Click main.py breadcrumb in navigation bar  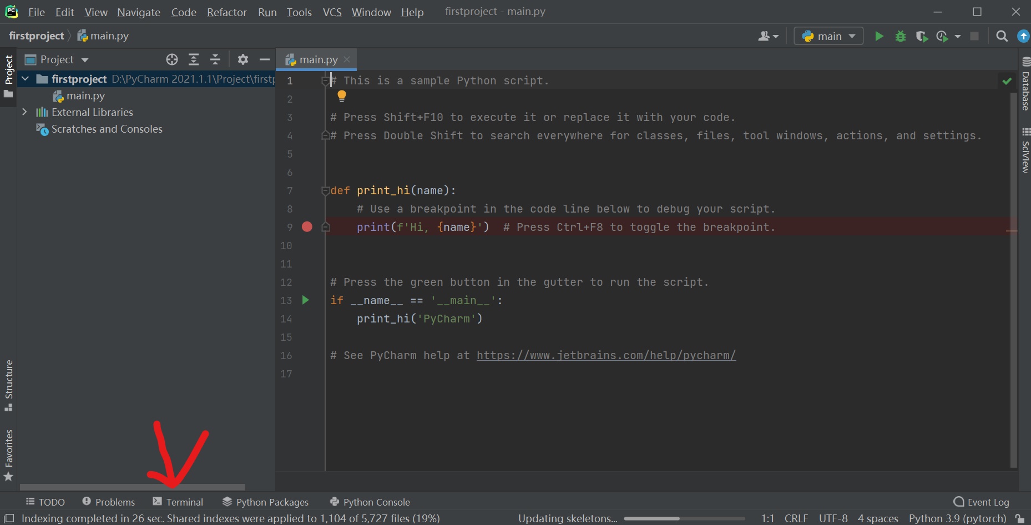pos(103,36)
